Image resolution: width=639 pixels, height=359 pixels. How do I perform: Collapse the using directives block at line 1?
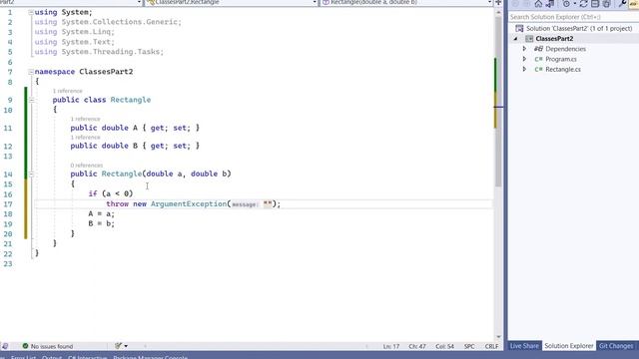click(x=31, y=12)
